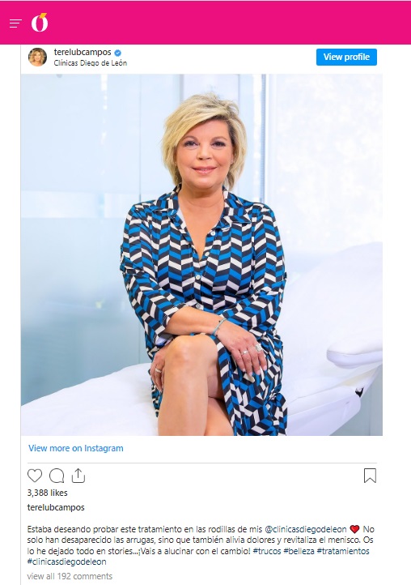
Task: Click View more on Instagram link
Action: [x=76, y=448]
